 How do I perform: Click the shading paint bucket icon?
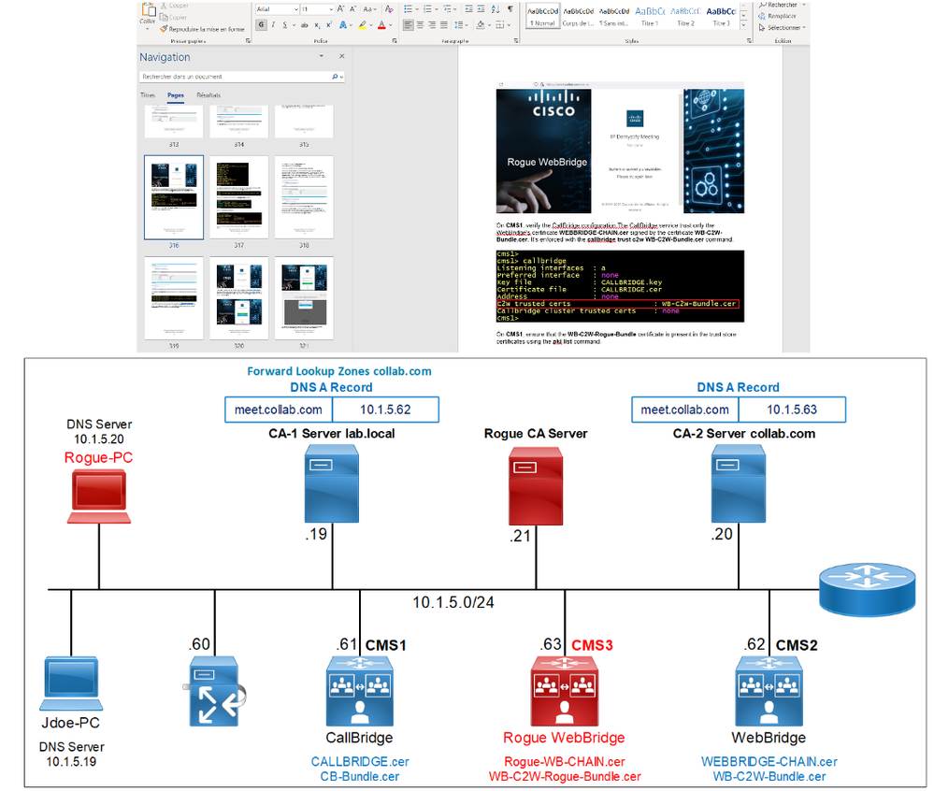tap(481, 25)
